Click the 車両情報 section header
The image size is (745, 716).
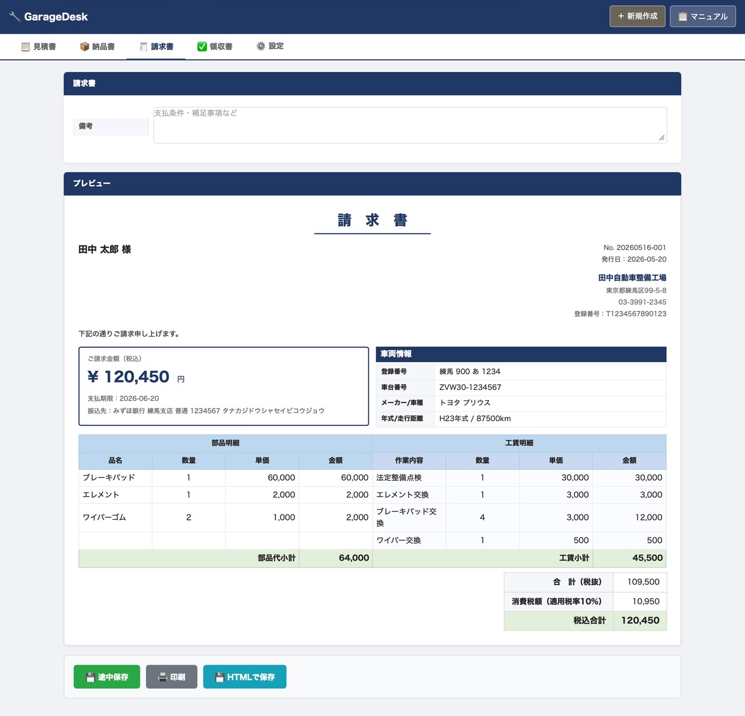(521, 354)
